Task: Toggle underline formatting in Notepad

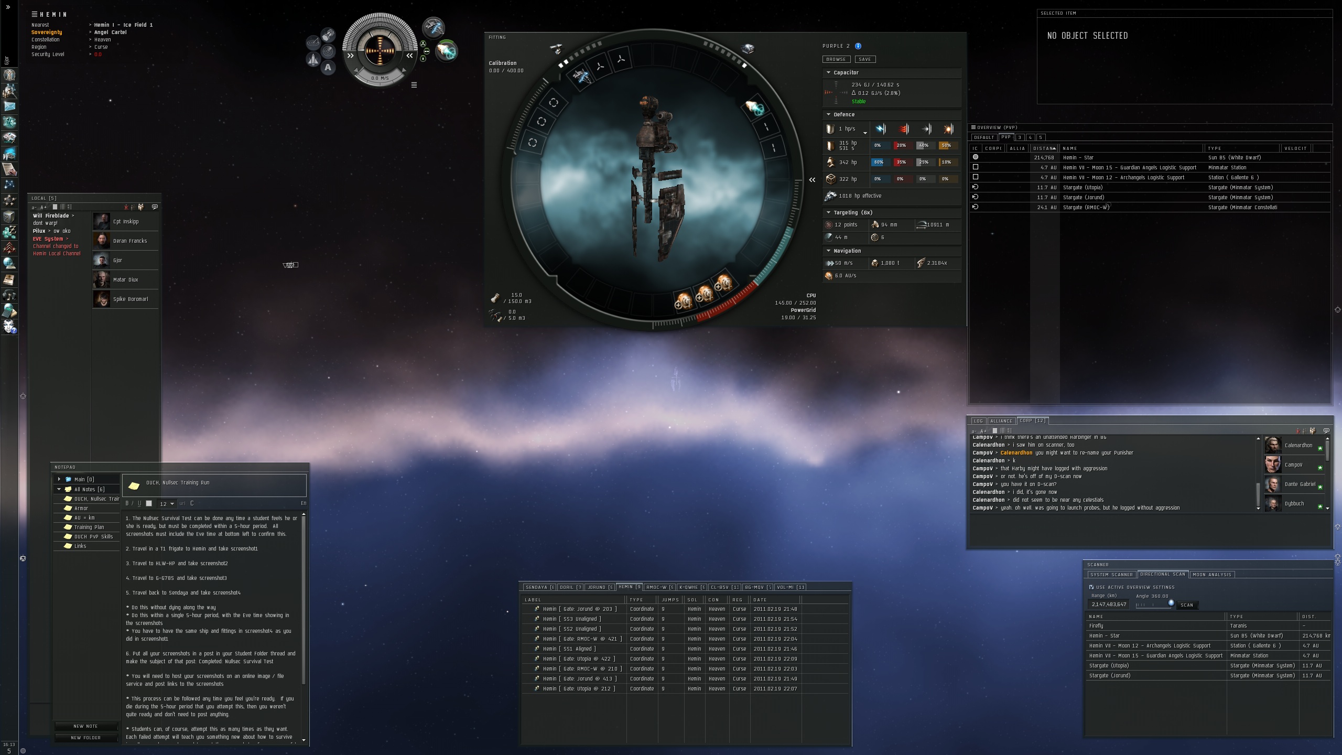Action: (x=139, y=503)
